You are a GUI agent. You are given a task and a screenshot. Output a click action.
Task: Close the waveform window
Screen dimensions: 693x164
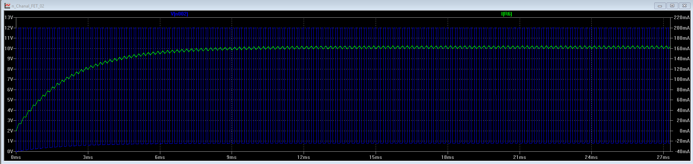coord(685,6)
